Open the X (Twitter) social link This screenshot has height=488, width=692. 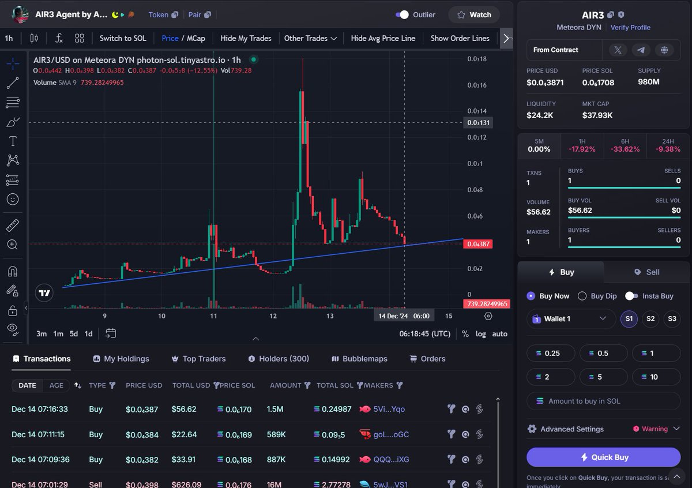618,50
